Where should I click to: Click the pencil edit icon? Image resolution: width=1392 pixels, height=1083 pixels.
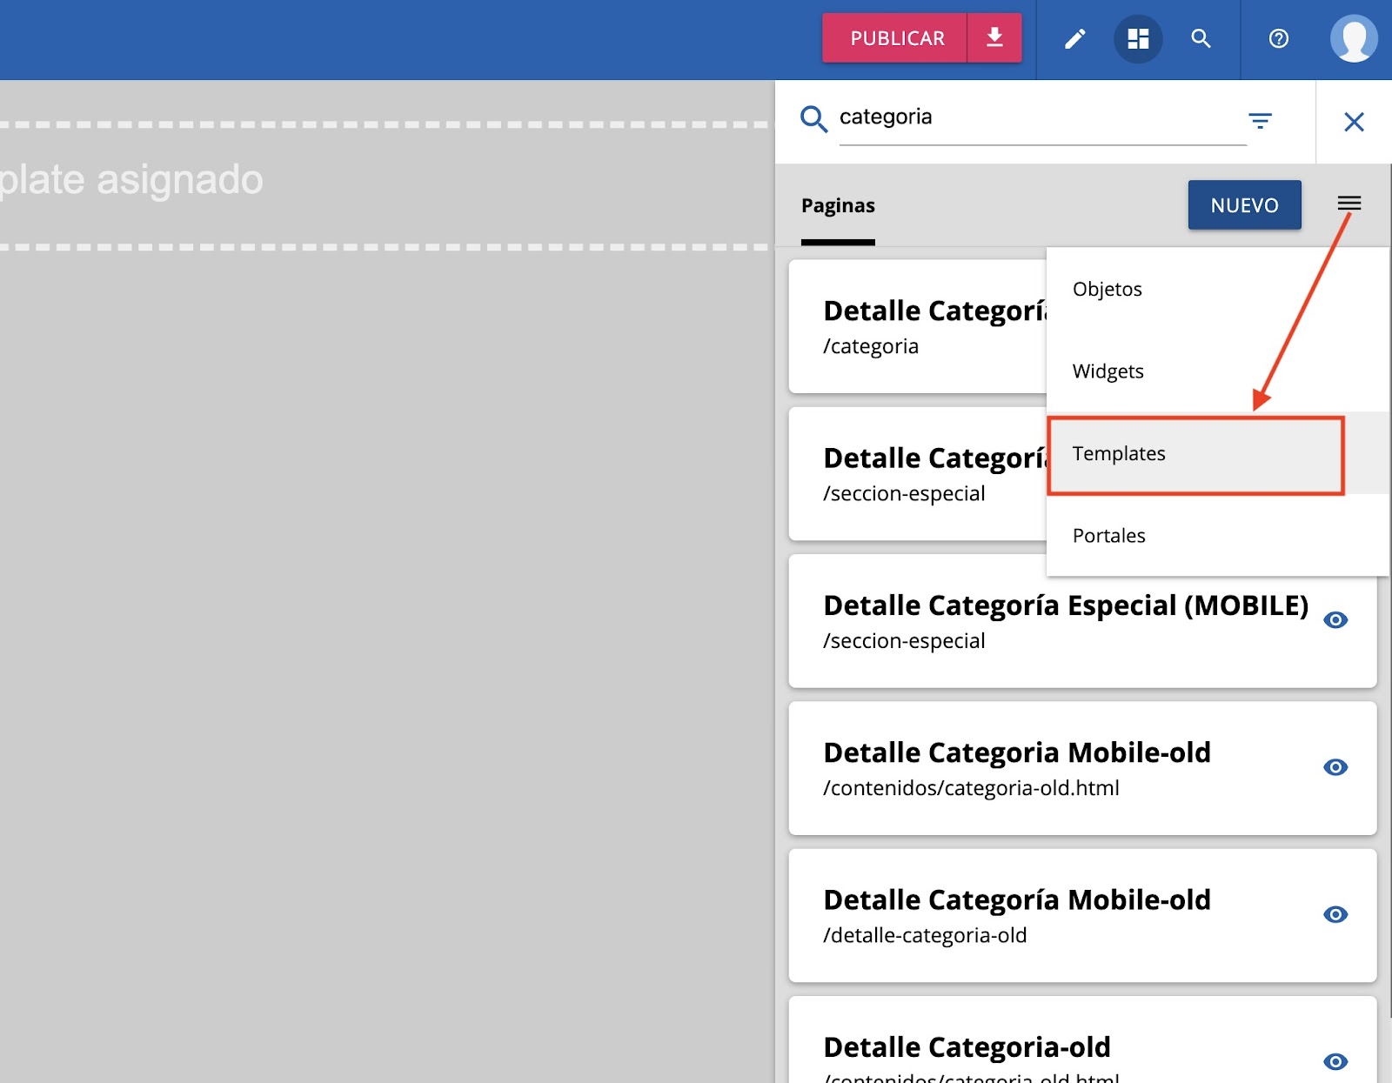tap(1074, 39)
